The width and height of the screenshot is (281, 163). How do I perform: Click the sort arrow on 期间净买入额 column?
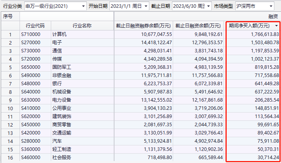[277, 26]
